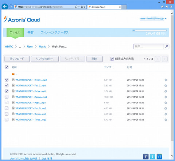
Task: Share on Facebook icon
Action: [x=145, y=157]
